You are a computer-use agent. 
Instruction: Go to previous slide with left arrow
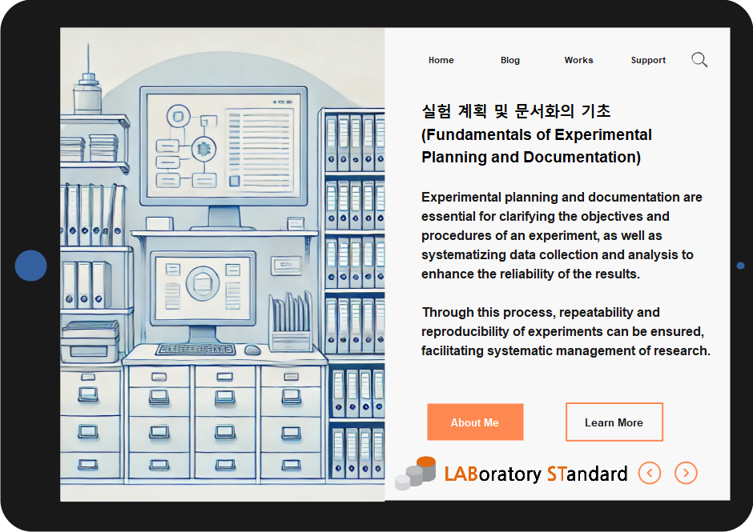(650, 473)
